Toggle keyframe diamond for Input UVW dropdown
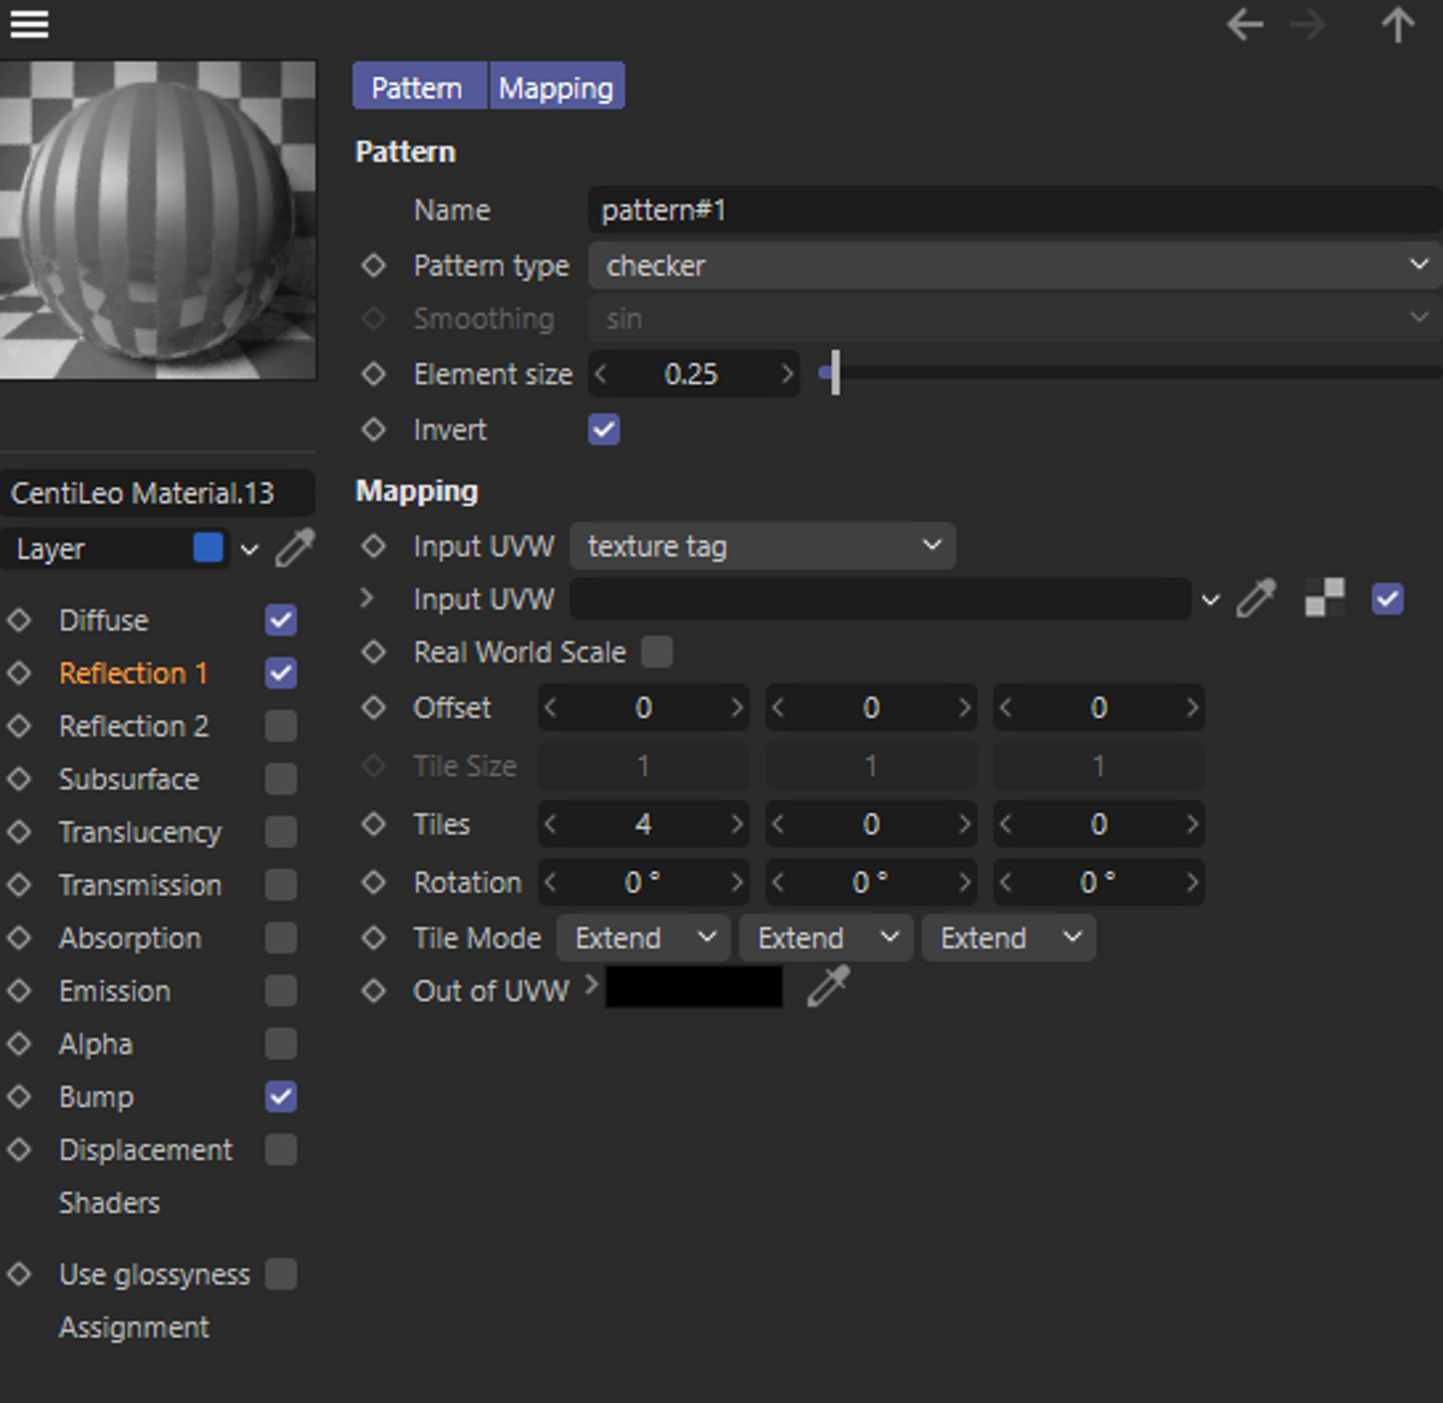Viewport: 1443px width, 1403px height. point(373,545)
